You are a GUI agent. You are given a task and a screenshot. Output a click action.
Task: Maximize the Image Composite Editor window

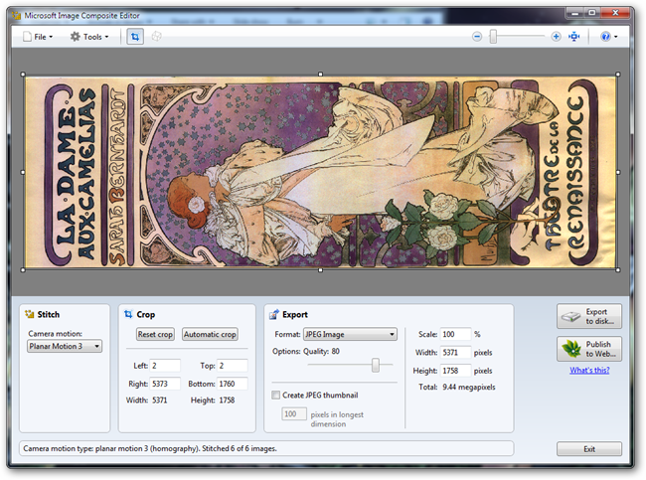(591, 13)
